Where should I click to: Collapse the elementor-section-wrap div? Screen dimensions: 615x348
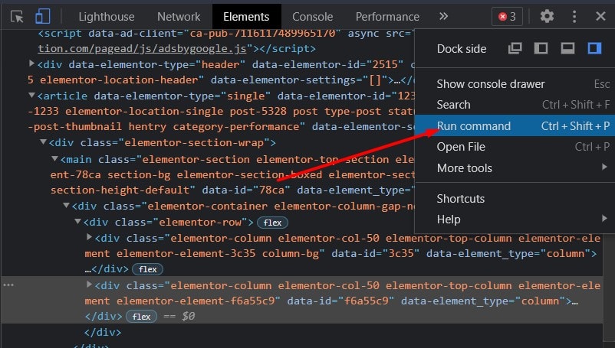tap(43, 142)
